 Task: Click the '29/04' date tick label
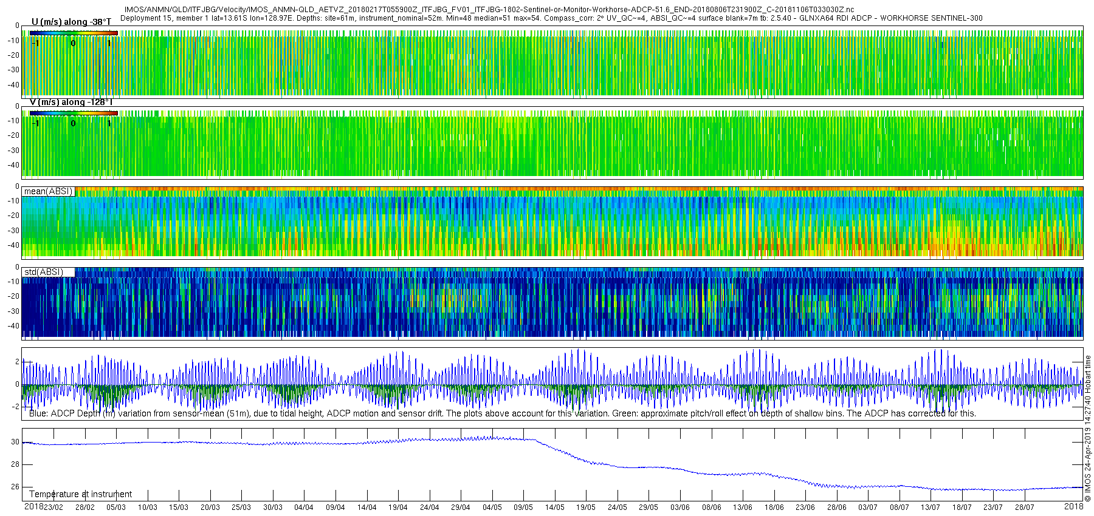(461, 507)
